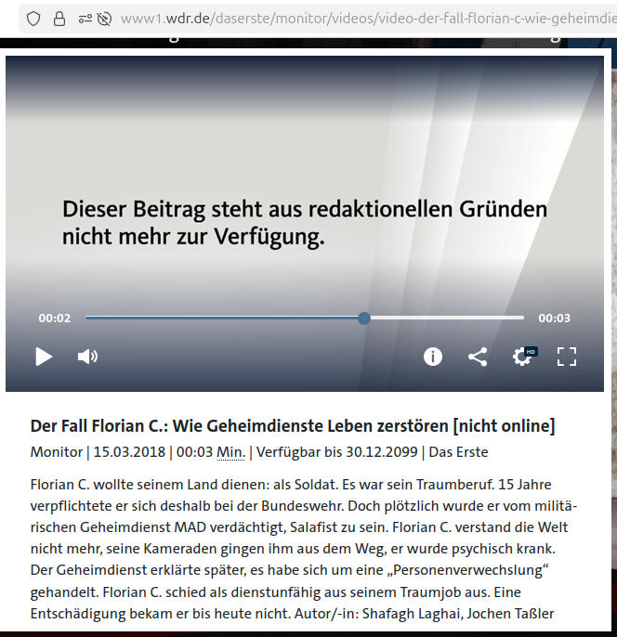Mute the video sound
The width and height of the screenshot is (617, 637).
(87, 357)
